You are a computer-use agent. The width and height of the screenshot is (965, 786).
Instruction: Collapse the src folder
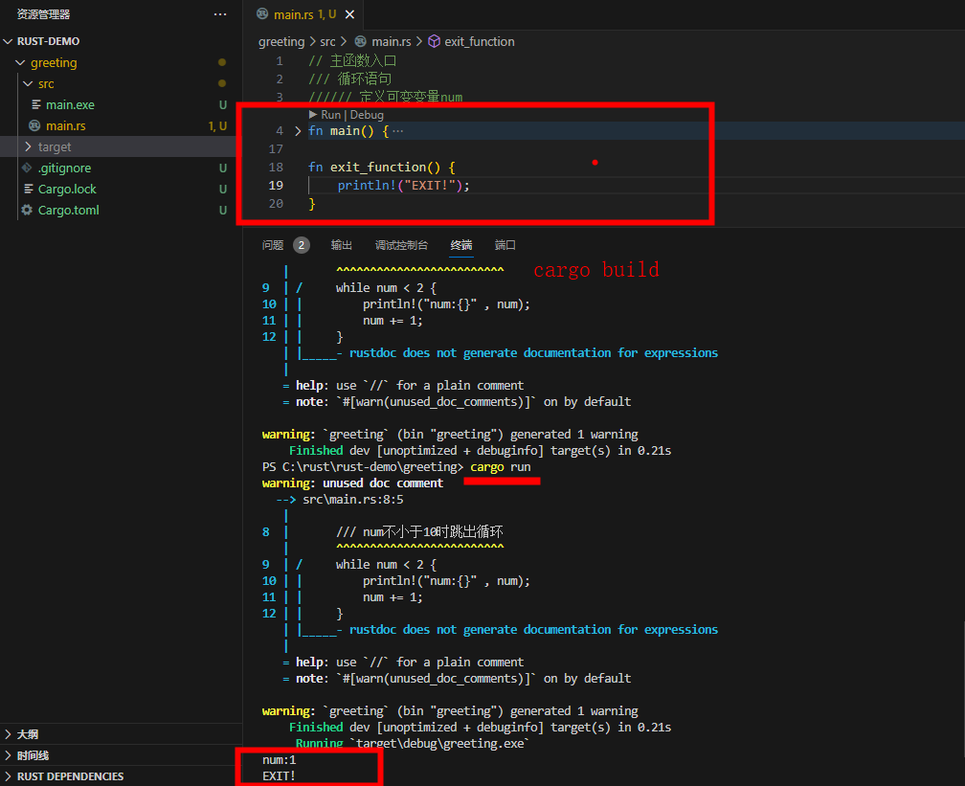pyautogui.click(x=28, y=83)
